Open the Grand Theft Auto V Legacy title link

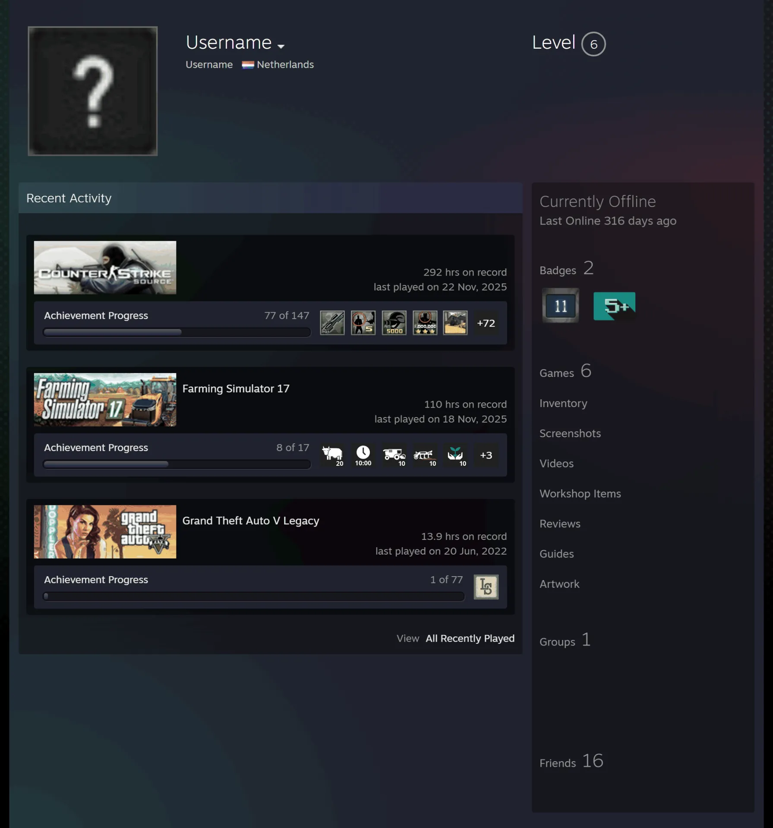pyautogui.click(x=251, y=521)
